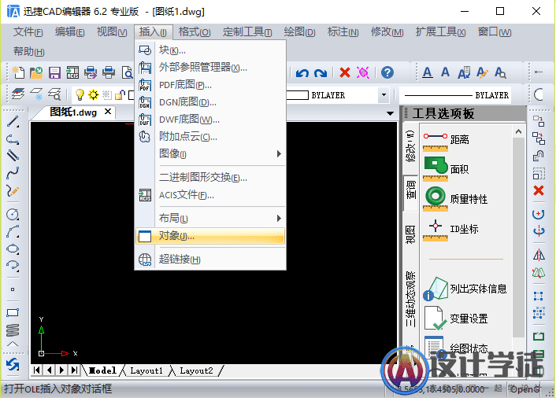This screenshot has width=556, height=398.
Task: Choose PDF底图 in the Insert menu
Action: (x=210, y=85)
